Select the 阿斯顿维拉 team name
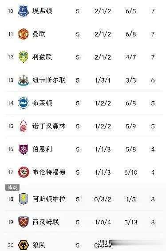166x251 pixels. pyautogui.click(x=49, y=199)
